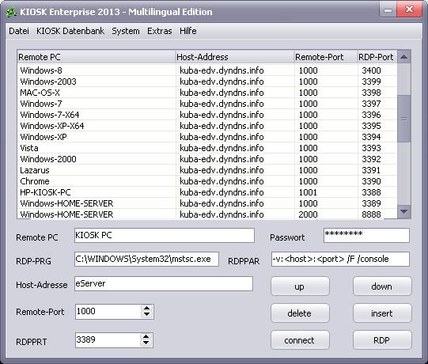Move the entry using the up button

300,286
